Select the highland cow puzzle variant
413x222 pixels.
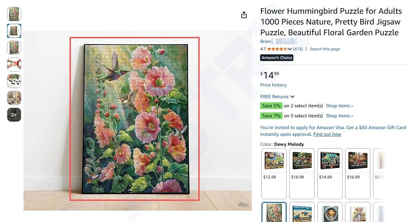coord(358,212)
